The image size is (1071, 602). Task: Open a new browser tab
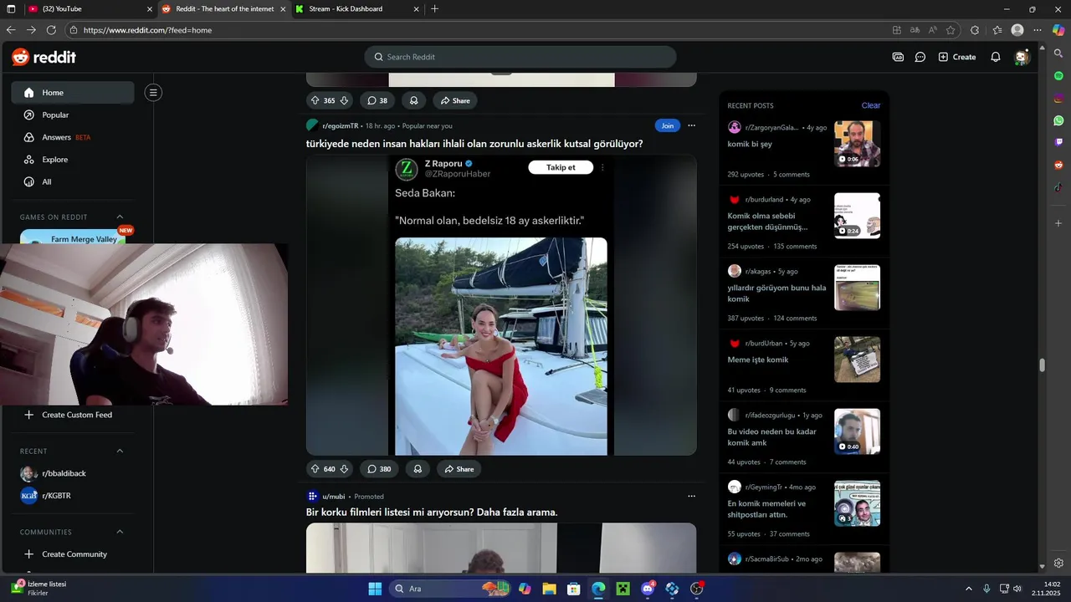coord(434,9)
